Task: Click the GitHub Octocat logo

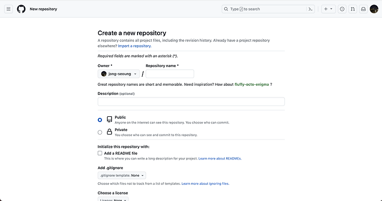Action: pyautogui.click(x=21, y=9)
